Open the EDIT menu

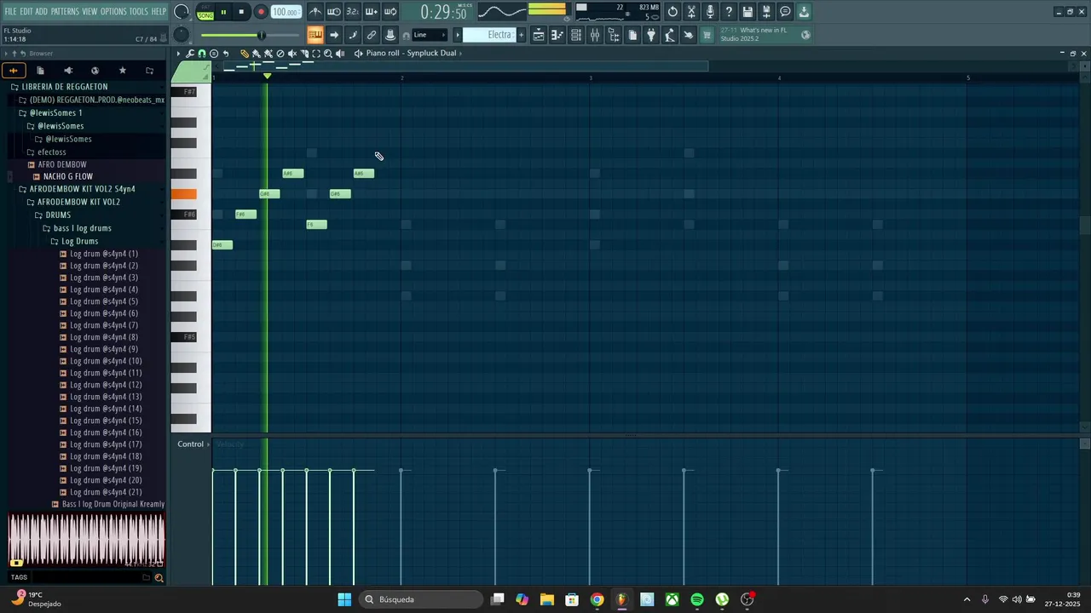point(26,11)
